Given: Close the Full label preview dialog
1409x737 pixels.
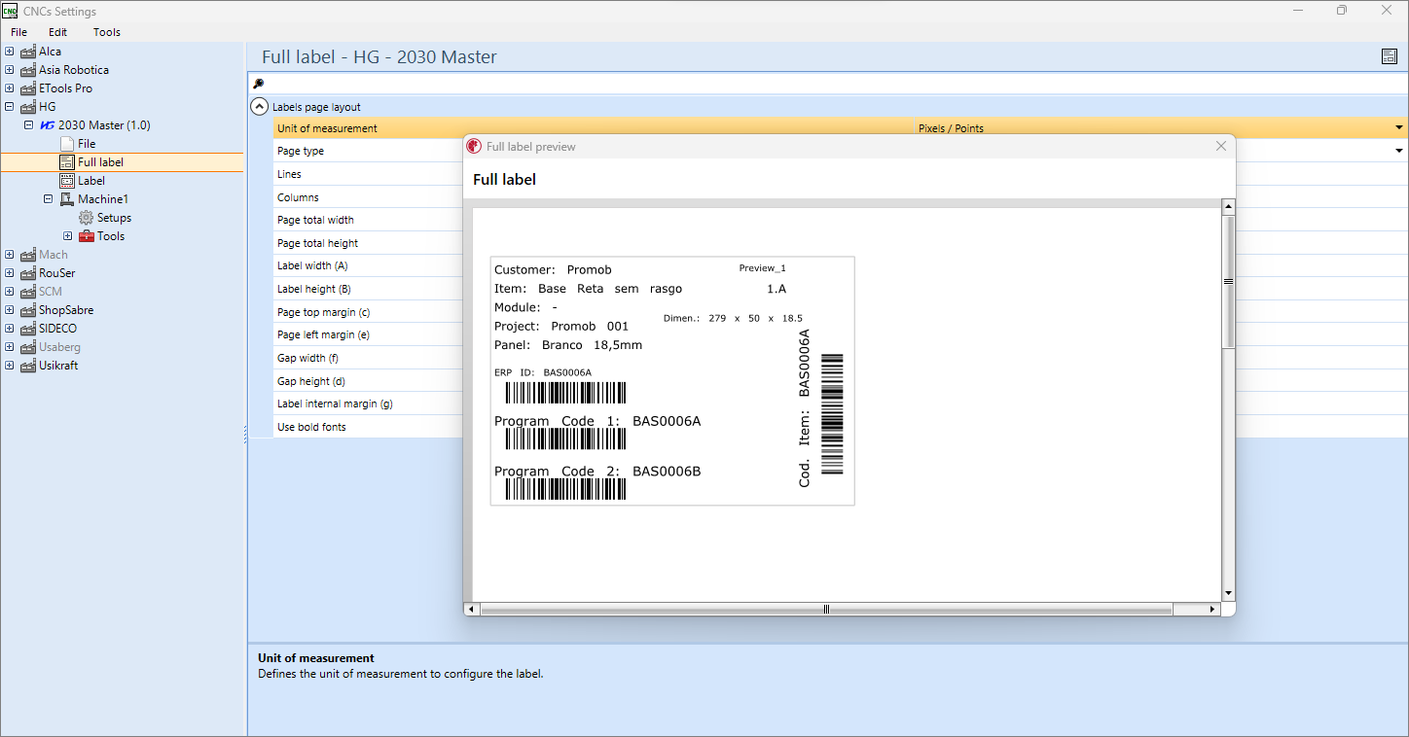Looking at the screenshot, I should (1221, 146).
